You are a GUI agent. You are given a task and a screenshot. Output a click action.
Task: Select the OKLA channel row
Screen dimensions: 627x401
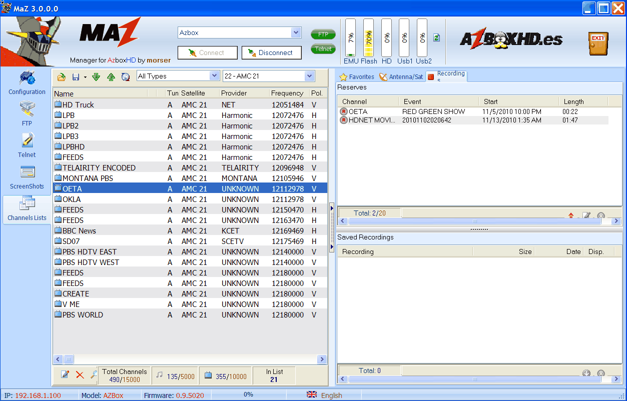click(x=190, y=199)
